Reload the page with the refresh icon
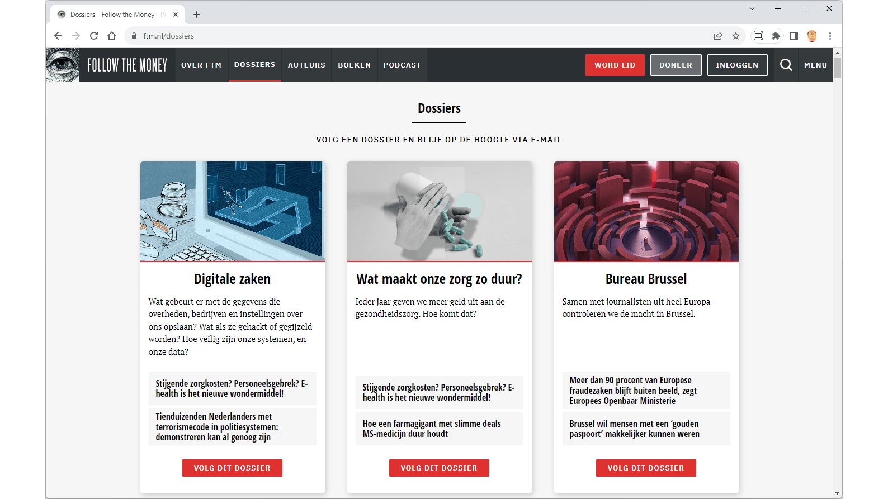 coord(94,36)
